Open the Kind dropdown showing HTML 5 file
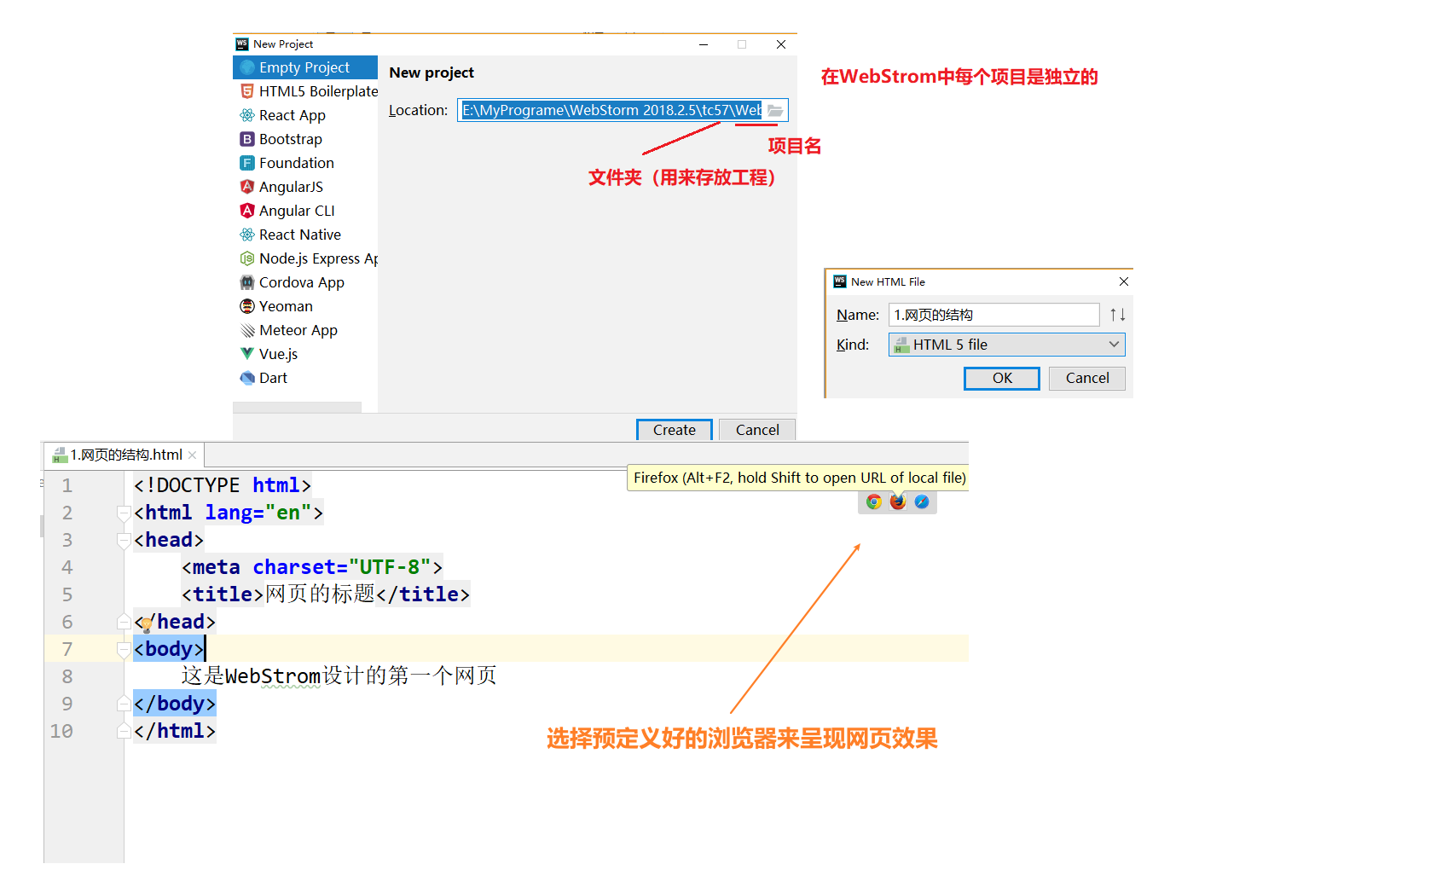This screenshot has width=1448, height=887. pyautogui.click(x=1006, y=345)
